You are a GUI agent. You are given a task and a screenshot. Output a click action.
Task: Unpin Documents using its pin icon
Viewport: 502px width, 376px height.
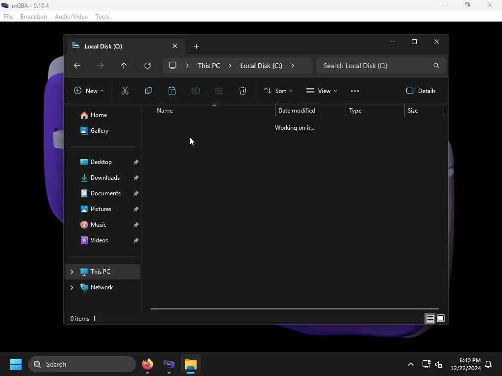[x=136, y=193]
